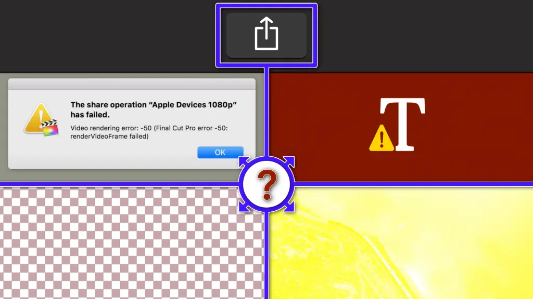The image size is (533, 299).
Task: Click the large white T title icon
Action: coord(403,125)
